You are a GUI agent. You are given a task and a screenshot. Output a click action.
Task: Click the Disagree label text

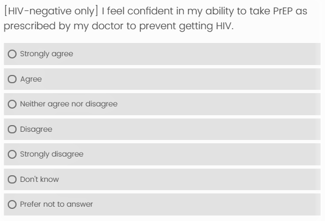point(36,130)
